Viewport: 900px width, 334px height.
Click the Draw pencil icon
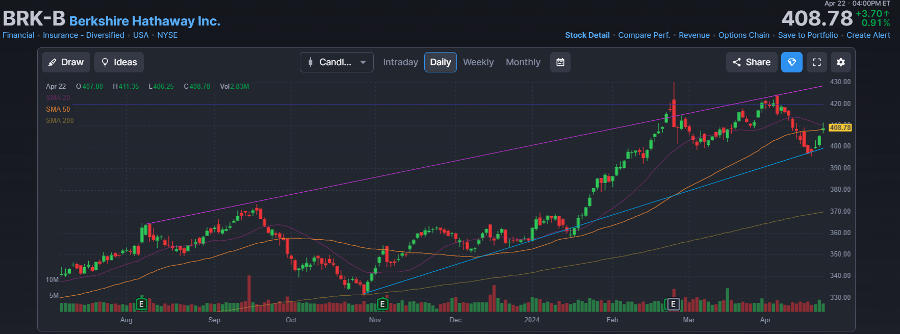(x=52, y=62)
